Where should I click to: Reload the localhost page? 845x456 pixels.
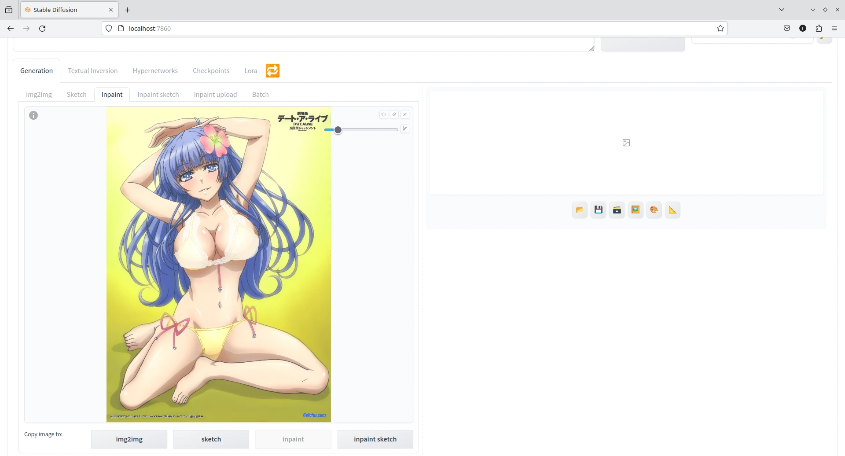click(x=42, y=28)
